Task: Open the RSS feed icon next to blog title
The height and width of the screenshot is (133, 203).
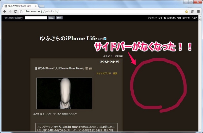Action: tap(100, 39)
